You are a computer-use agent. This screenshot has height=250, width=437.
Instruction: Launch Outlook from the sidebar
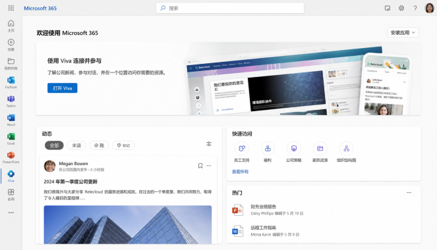tap(11, 83)
